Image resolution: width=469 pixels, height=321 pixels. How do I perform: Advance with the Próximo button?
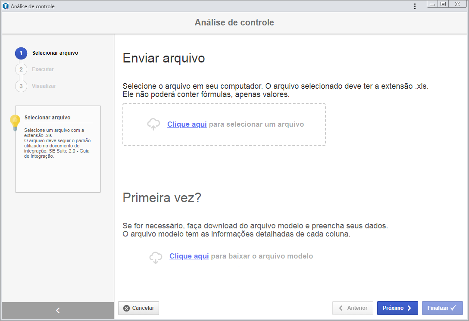tap(397, 308)
